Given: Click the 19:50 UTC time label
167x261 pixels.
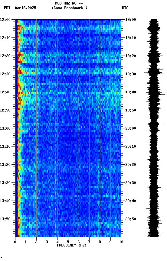Looking at the screenshot, I should tap(131, 110).
